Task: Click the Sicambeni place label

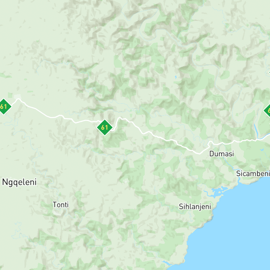Action: 253,174
